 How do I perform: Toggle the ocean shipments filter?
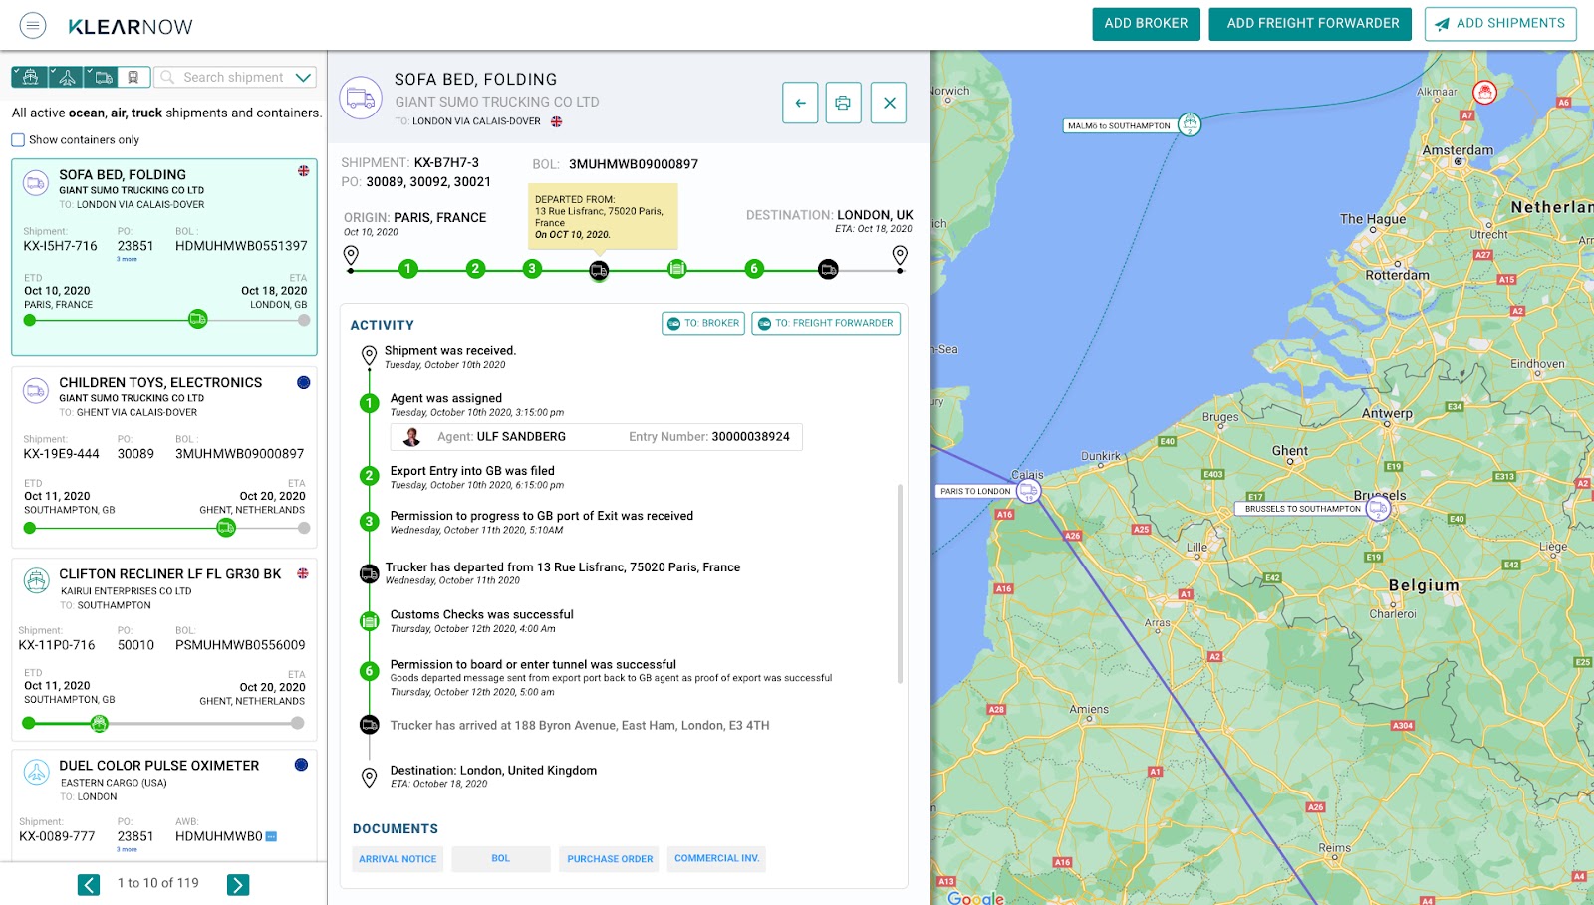point(29,77)
